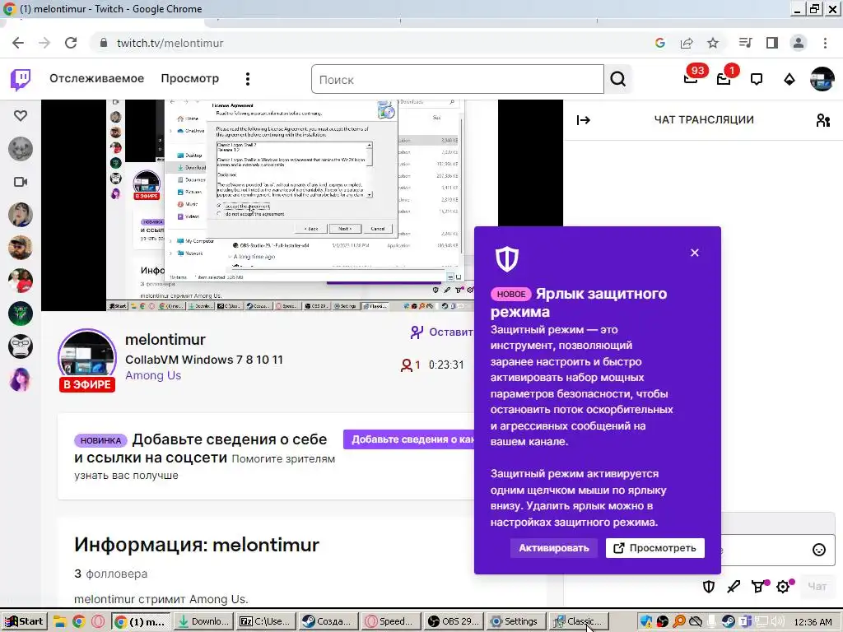Switch to Speed taskbar window
The width and height of the screenshot is (843, 632).
pos(390,622)
